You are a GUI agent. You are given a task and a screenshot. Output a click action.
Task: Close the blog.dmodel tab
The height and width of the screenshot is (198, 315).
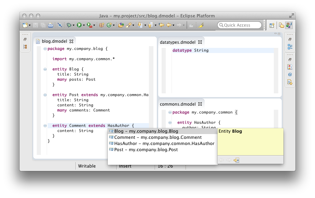[71, 41]
